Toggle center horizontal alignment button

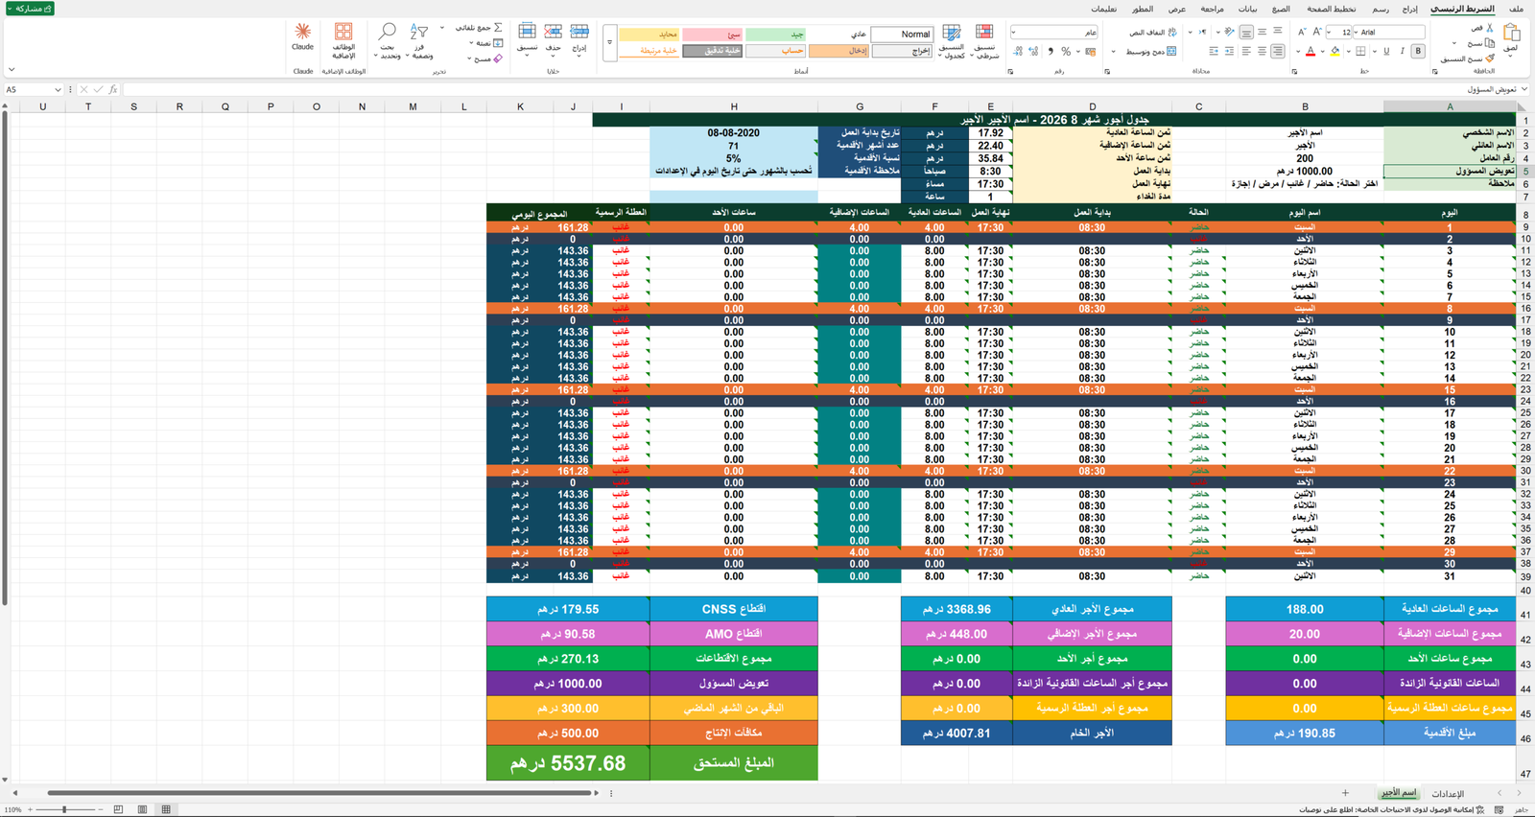1262,51
